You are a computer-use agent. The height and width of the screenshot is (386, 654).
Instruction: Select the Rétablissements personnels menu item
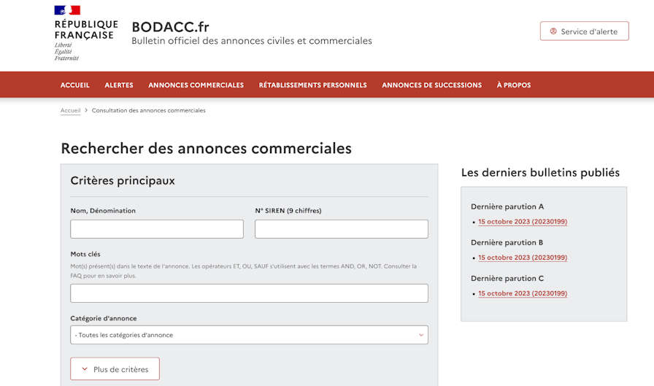pos(313,85)
